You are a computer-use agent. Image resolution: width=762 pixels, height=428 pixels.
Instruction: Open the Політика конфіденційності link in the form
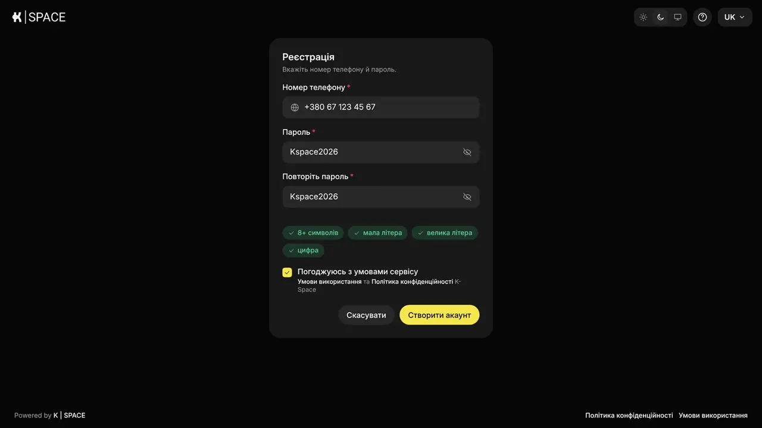[x=412, y=282]
